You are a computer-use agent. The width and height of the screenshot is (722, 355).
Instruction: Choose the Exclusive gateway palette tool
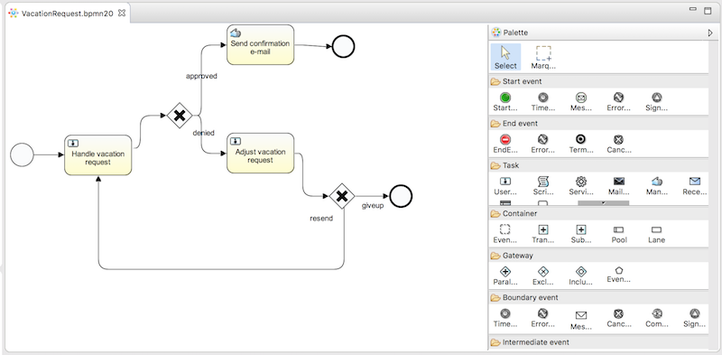[x=543, y=276]
